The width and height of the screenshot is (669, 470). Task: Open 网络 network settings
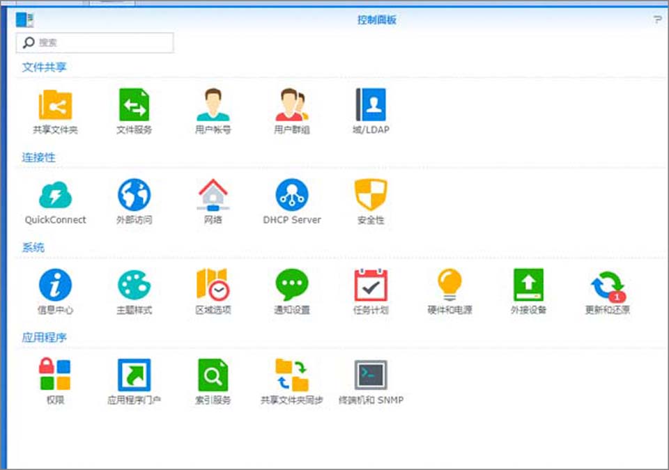(213, 195)
